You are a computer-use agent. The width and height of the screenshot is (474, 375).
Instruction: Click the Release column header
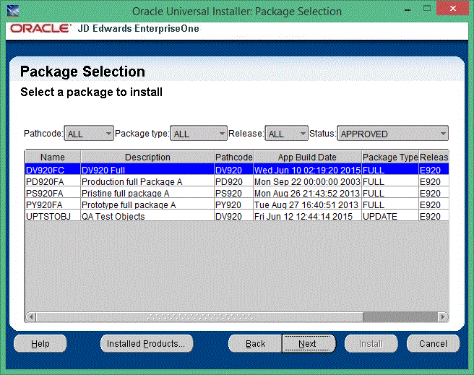pyautogui.click(x=434, y=157)
